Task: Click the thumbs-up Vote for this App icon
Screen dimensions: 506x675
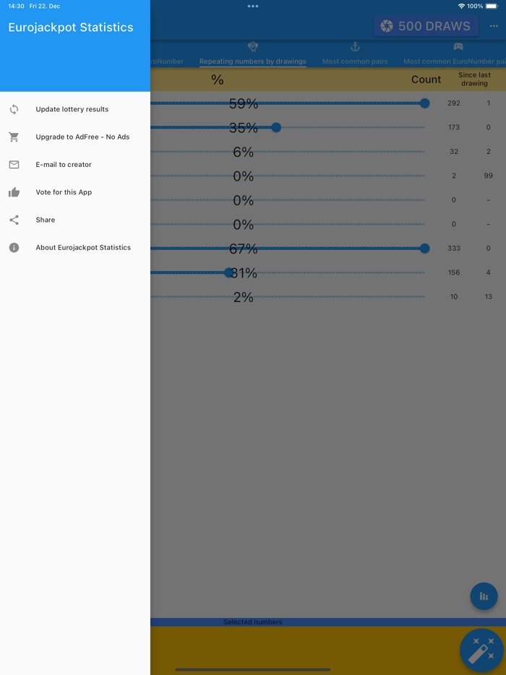Action: (x=13, y=192)
